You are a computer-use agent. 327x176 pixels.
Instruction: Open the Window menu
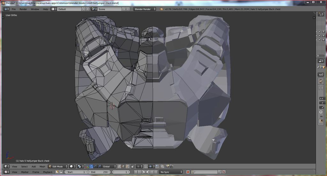[35, 9]
